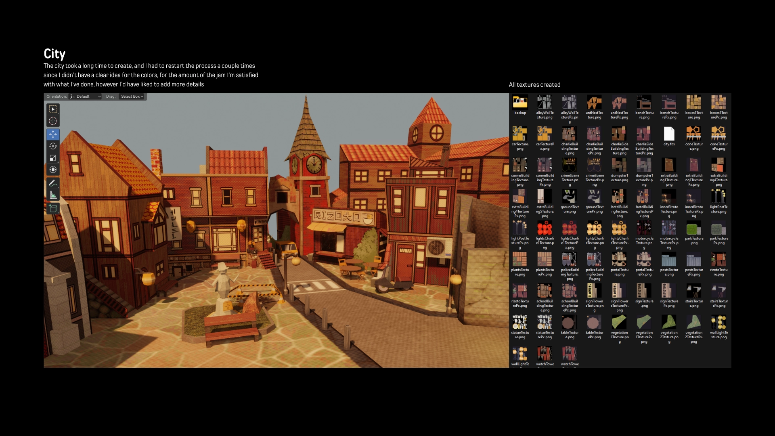This screenshot has width=775, height=436.
Task: Select parkTexture.png green thumbnail
Action: tap(694, 228)
